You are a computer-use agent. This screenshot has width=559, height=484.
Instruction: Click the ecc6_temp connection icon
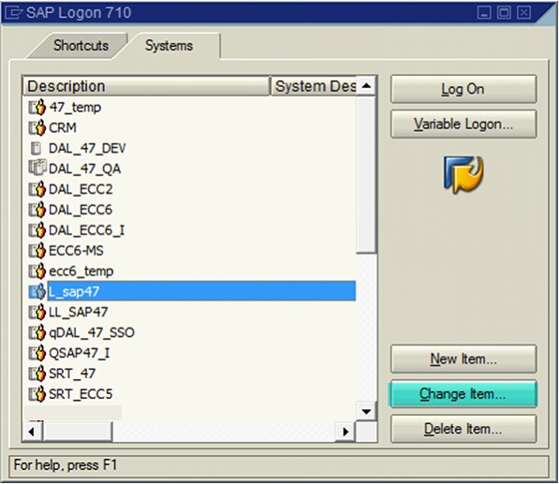tap(37, 271)
